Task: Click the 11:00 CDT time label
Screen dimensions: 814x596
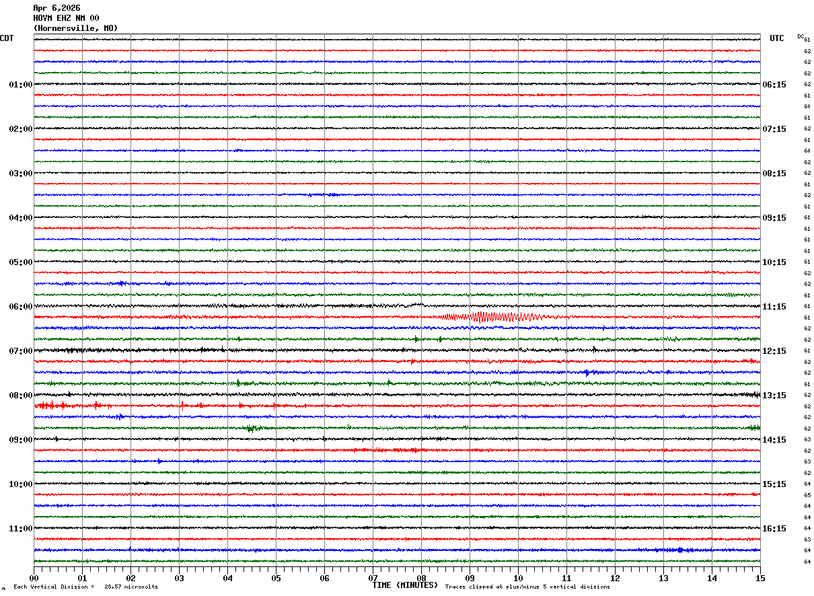Action: tap(20, 529)
